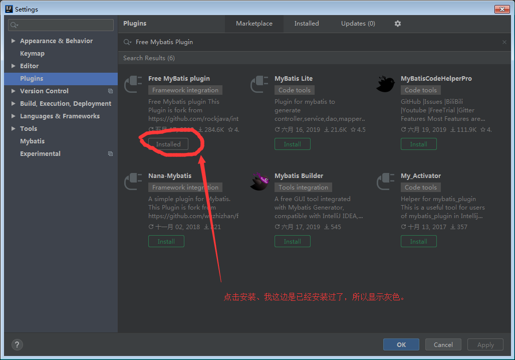
Task: Click Framework integration tag of Free MyBatis
Action: 185,90
